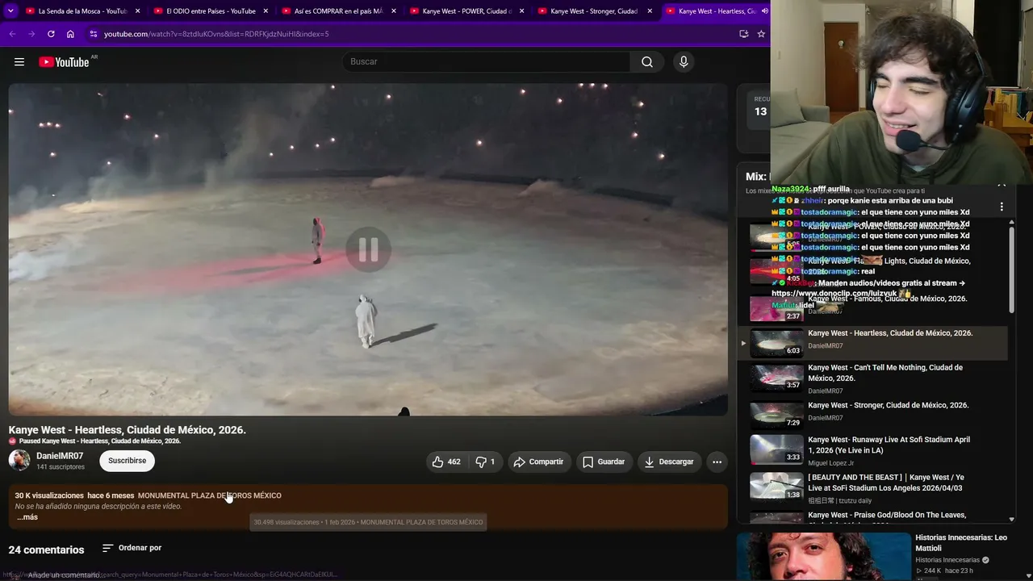This screenshot has height=581, width=1033.
Task: Reload the current YouTube page
Action: 51,34
